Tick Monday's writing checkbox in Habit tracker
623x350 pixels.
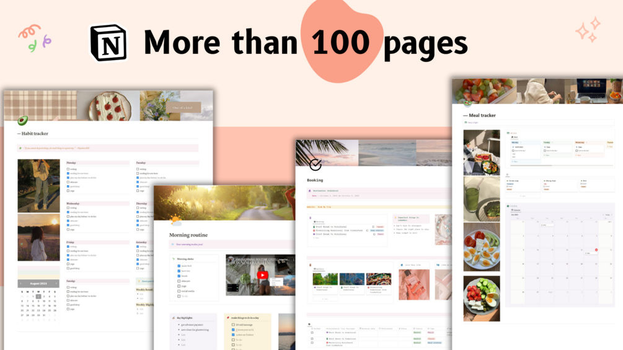pyautogui.click(x=68, y=169)
